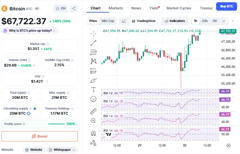Show FDV info tooltip
The width and height of the screenshot is (240, 154).
point(43,77)
